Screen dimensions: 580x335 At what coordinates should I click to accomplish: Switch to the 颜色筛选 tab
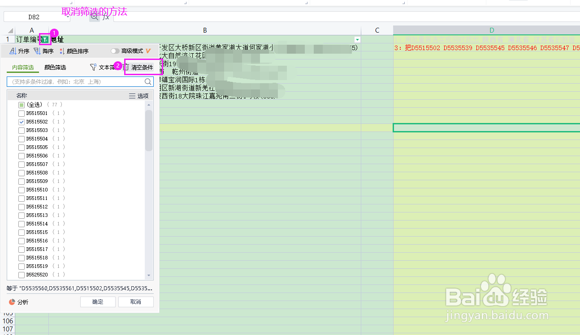tap(55, 68)
